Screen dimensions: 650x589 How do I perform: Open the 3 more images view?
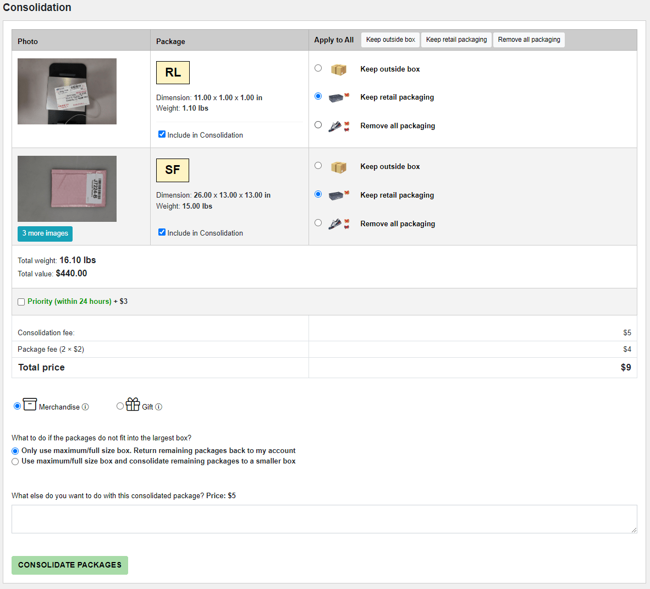[45, 233]
